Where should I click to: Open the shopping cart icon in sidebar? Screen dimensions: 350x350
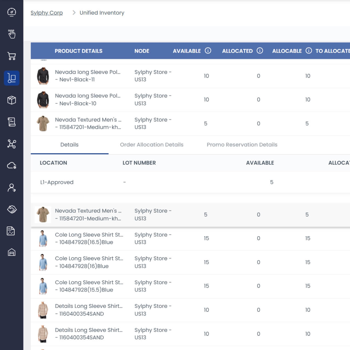11,56
